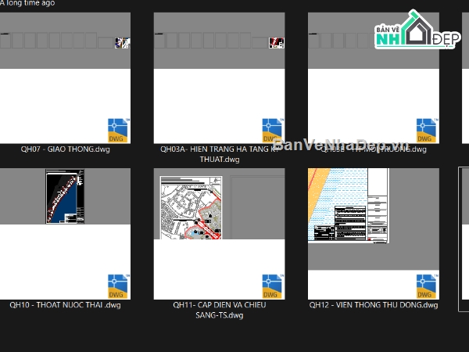Click the DWG icon on QH10 file

coord(119,286)
